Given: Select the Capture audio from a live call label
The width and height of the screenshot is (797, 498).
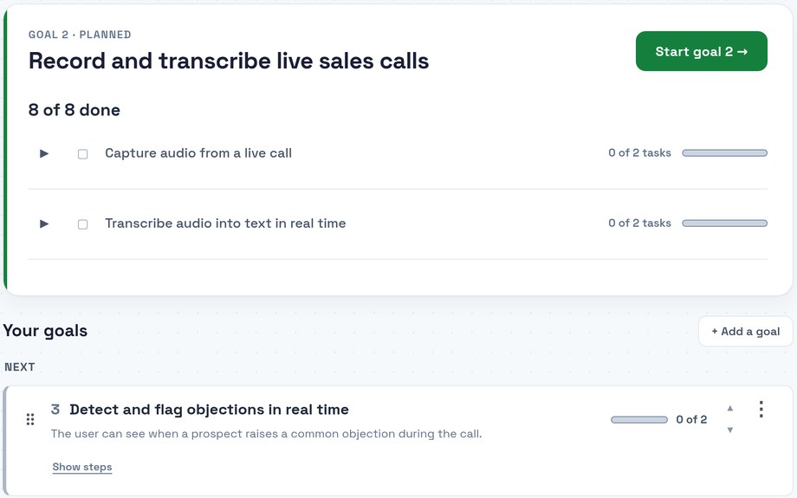Looking at the screenshot, I should tap(198, 153).
